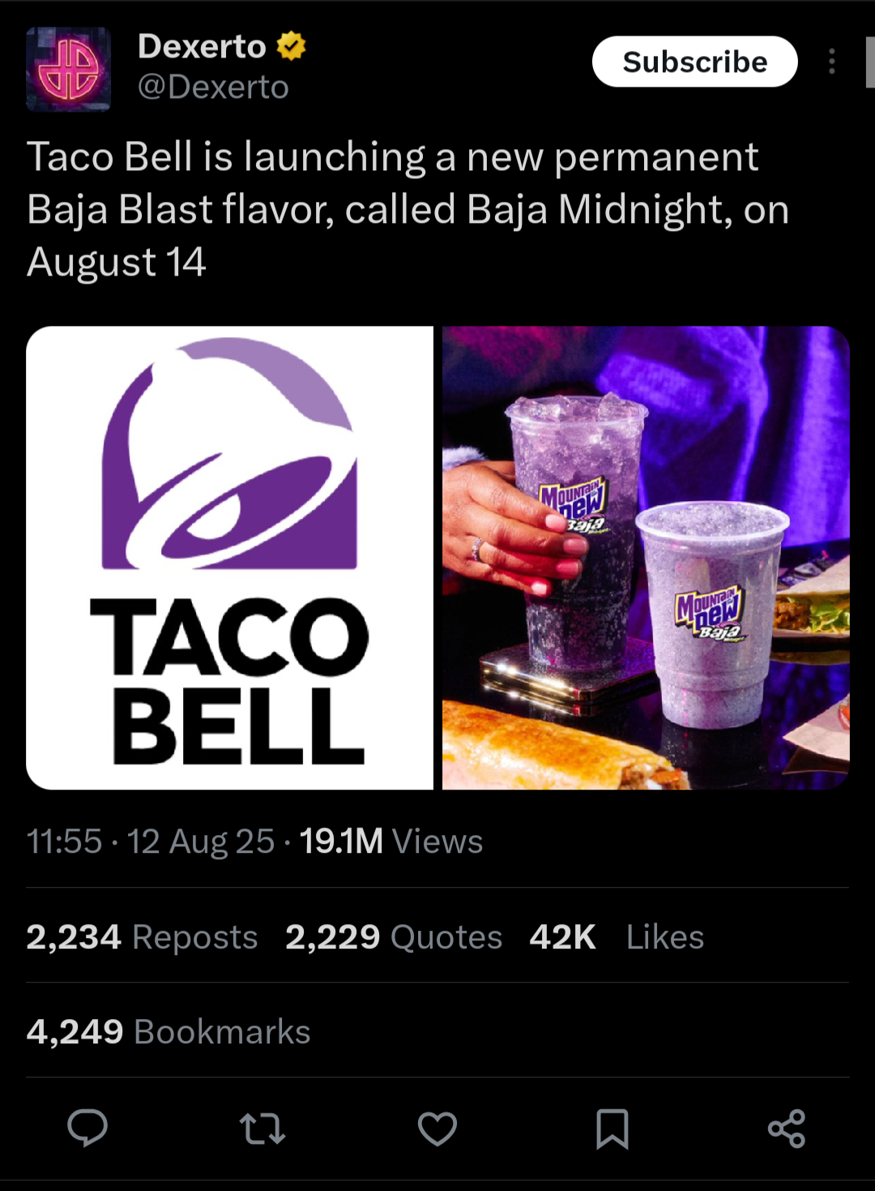Click the Subscribe button
The image size is (875, 1191).
(695, 62)
